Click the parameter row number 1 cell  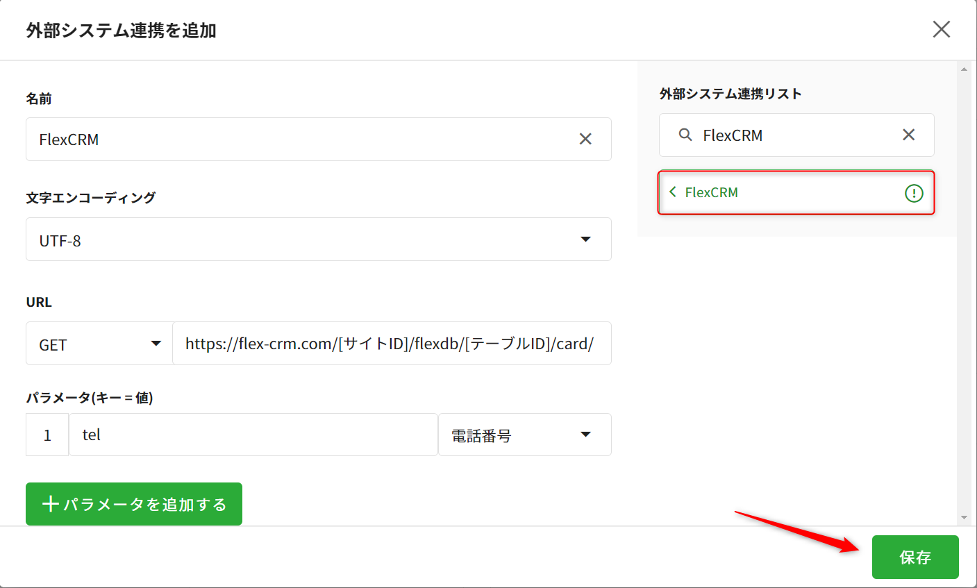pos(47,435)
